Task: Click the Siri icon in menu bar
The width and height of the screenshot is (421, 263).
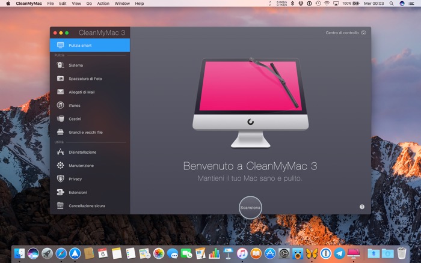Action: (402, 4)
